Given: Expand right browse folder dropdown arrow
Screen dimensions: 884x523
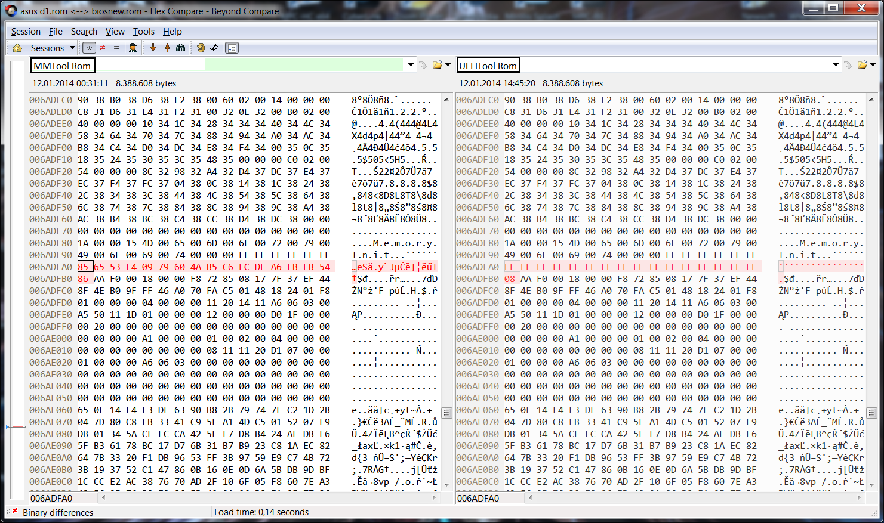Looking at the screenshot, I should pyautogui.click(x=873, y=65).
